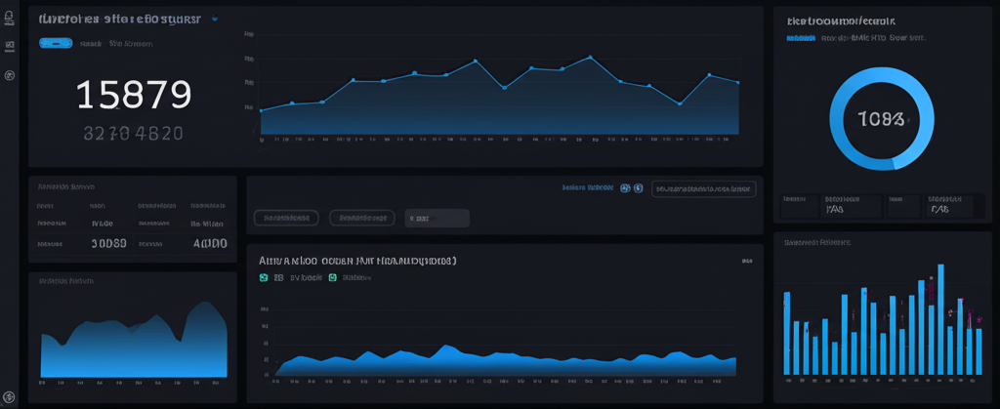Image resolution: width=1000 pixels, height=409 pixels.
Task: Toggle the first teal legend checkbox in the area chart
Action: 264,278
